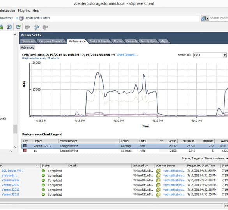The image size is (228, 210).
Task: Sort tasks by Status column header
Action: pyautogui.click(x=53, y=166)
